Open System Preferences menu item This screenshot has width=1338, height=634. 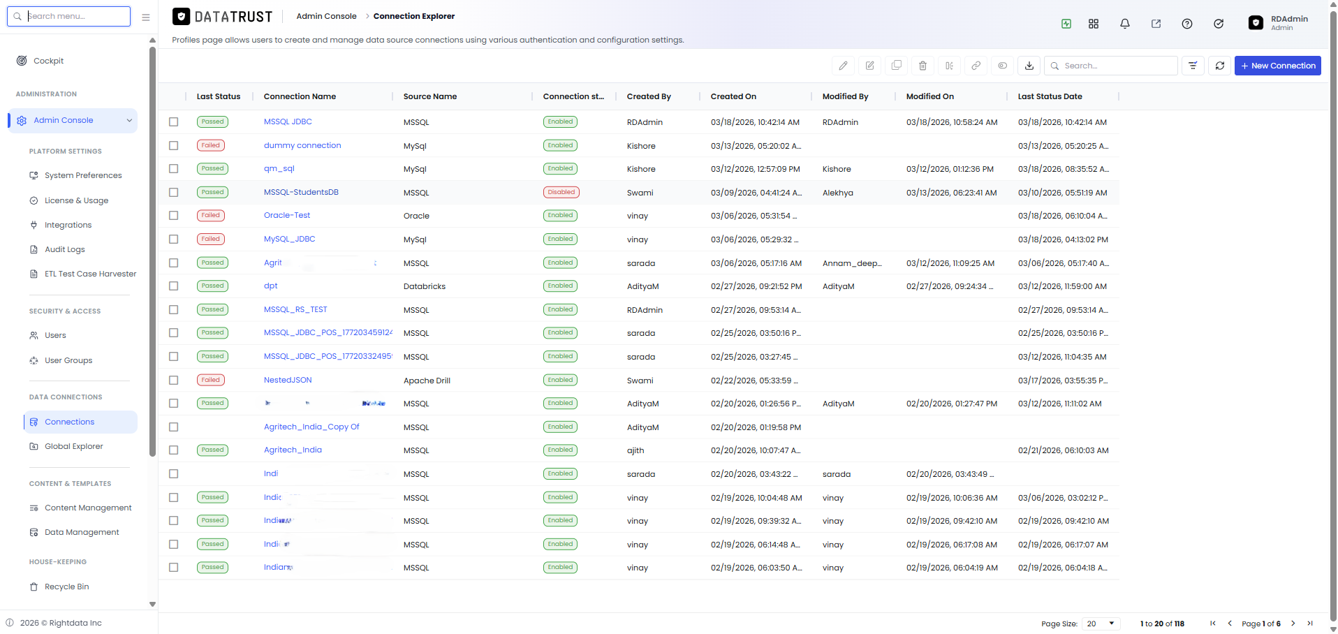pyautogui.click(x=83, y=176)
